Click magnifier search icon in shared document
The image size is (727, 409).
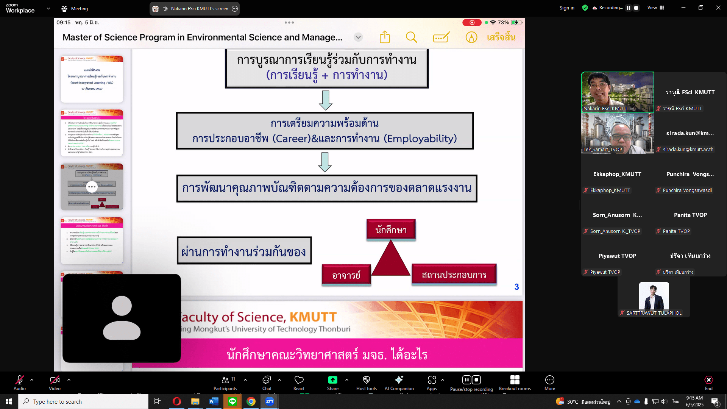tap(411, 37)
